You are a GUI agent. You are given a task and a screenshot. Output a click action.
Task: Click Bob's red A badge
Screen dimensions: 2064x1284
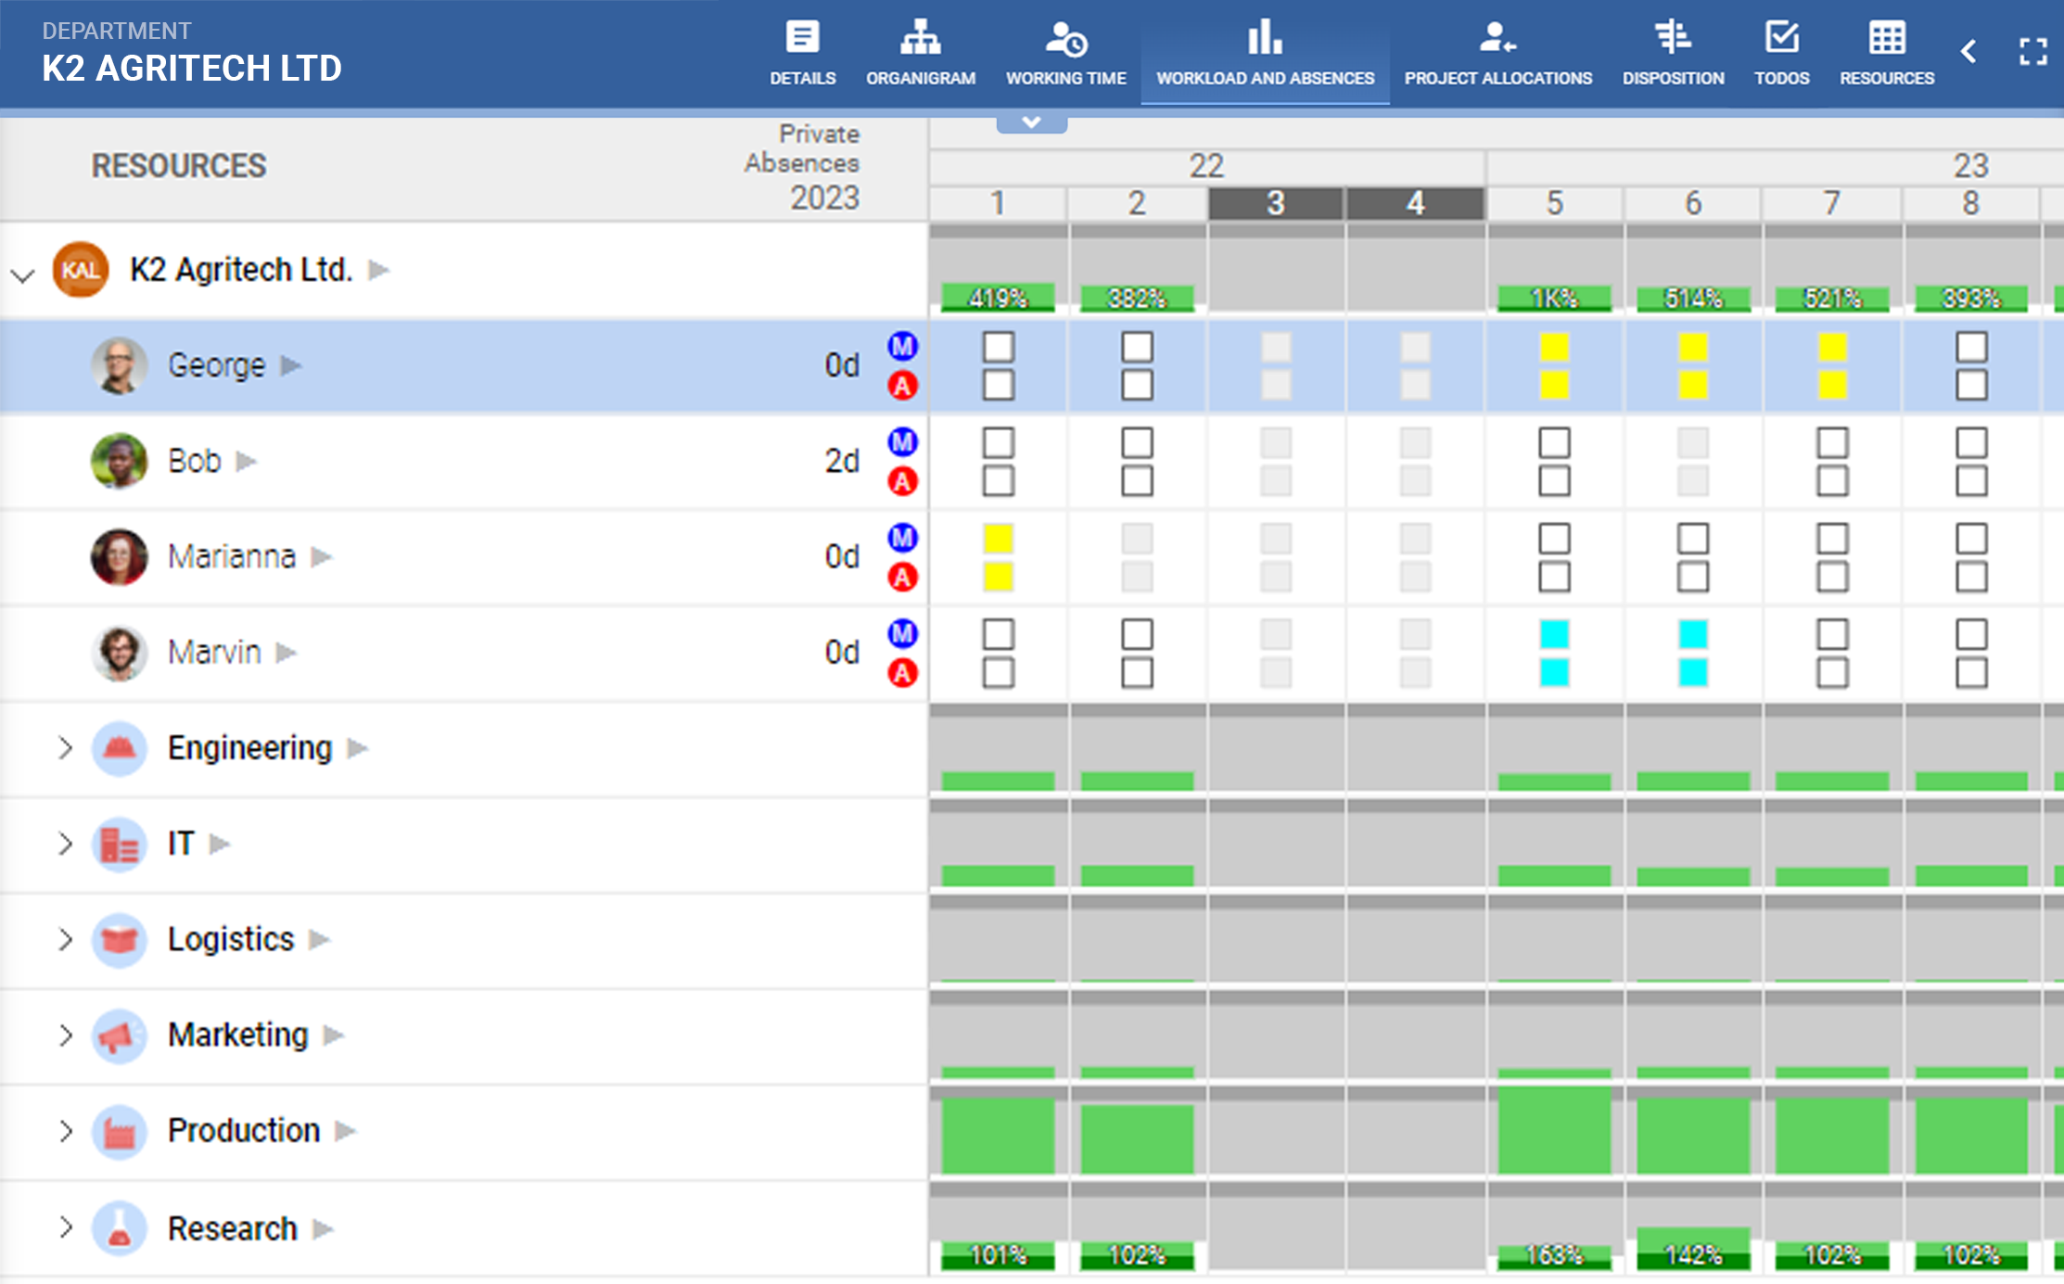(x=902, y=481)
